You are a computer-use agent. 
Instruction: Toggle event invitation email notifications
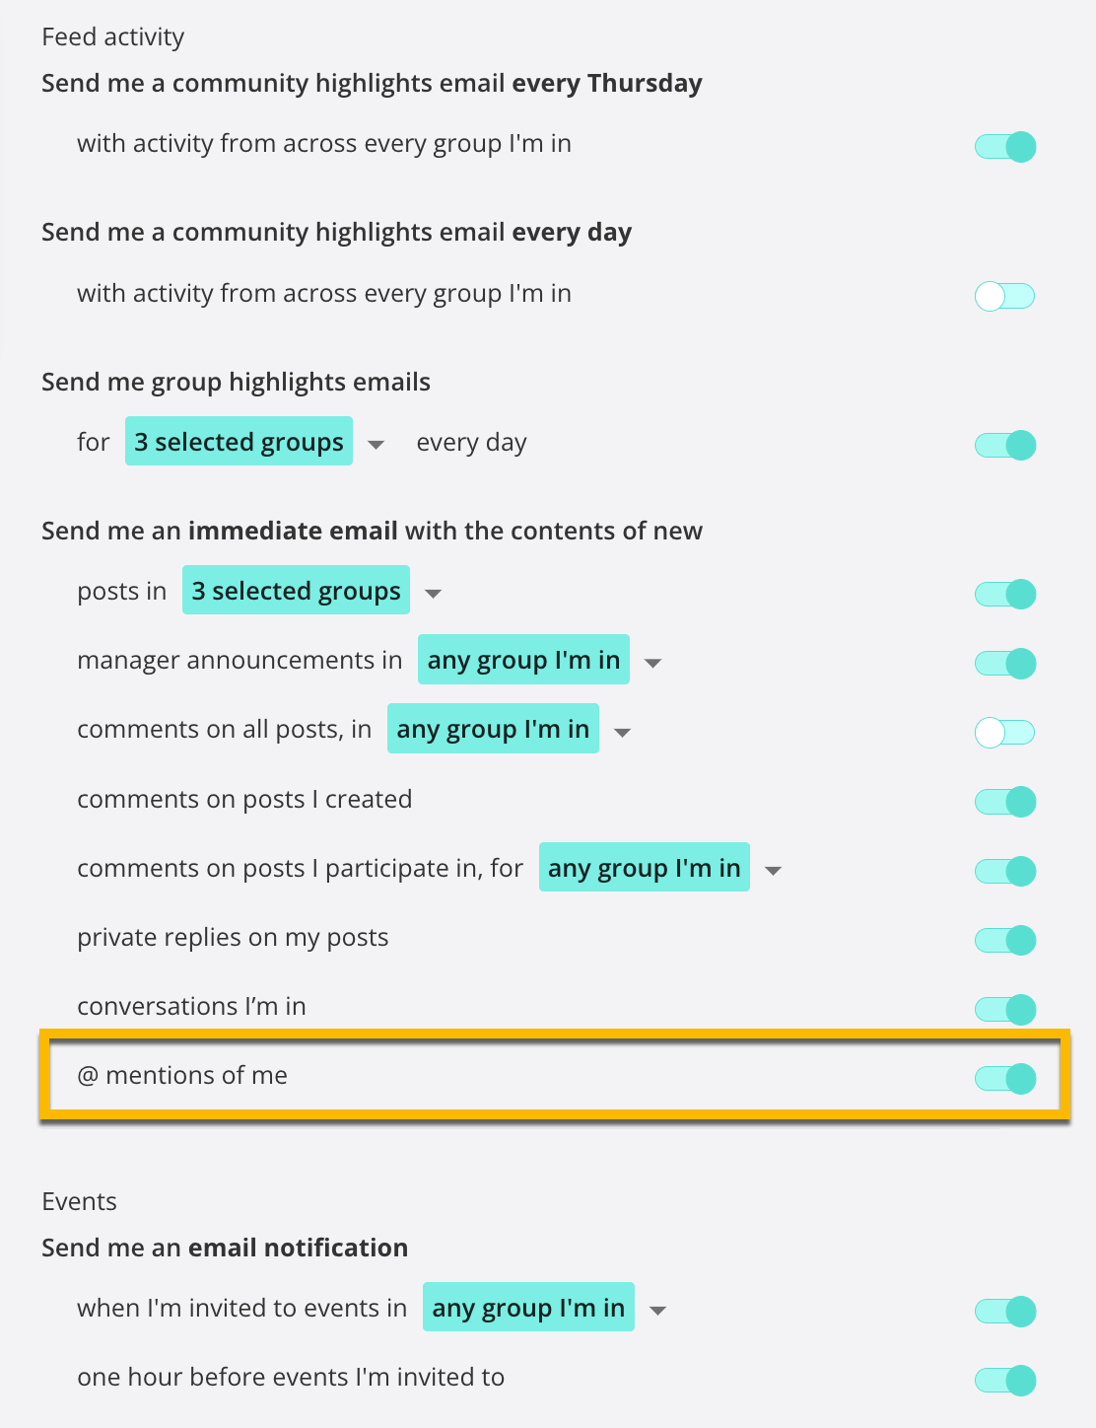1004,1311
